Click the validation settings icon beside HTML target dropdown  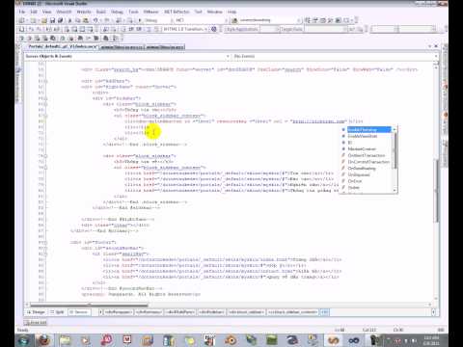(214, 29)
